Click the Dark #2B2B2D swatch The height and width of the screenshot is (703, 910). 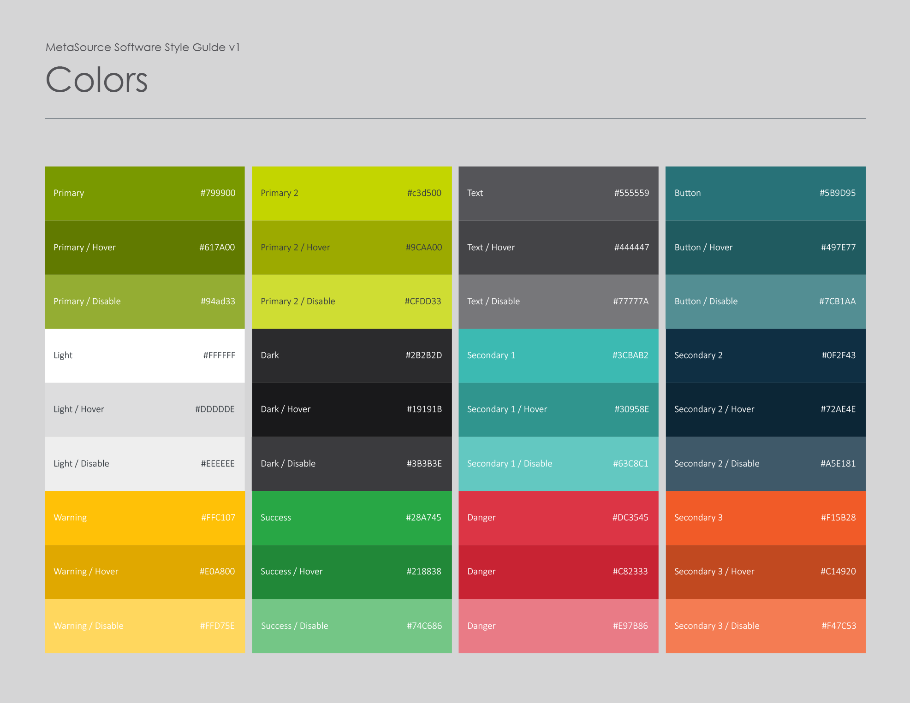[x=351, y=355]
